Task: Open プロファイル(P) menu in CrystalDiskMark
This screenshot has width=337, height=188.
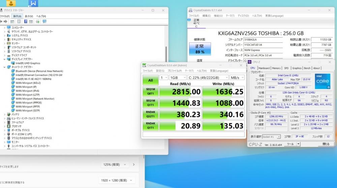Action: coord(175,71)
